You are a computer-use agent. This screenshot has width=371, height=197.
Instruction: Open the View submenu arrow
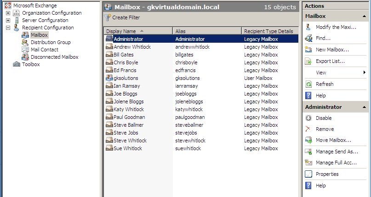[x=365, y=73]
